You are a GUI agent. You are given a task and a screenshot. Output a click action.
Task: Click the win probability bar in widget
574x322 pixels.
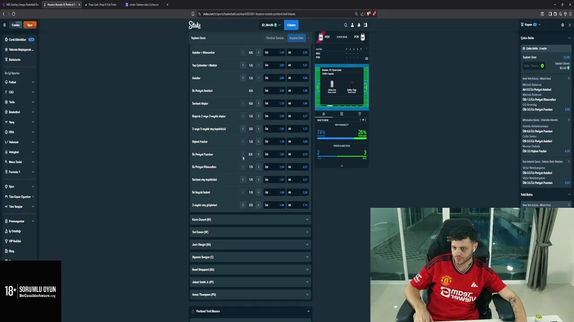342,139
